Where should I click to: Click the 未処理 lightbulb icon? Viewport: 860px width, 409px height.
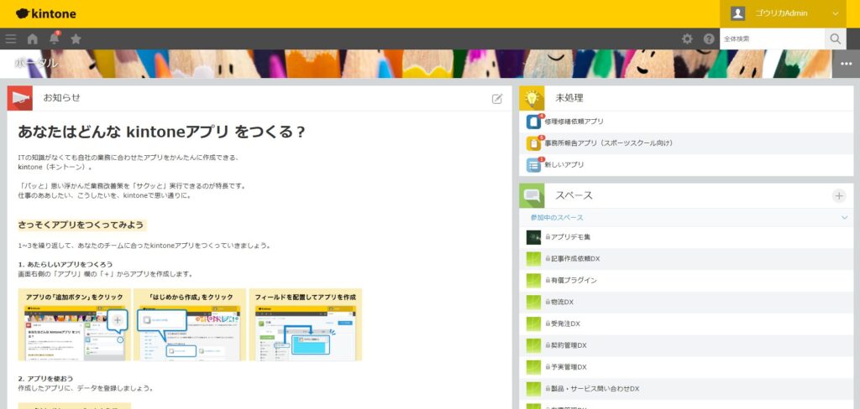tap(532, 98)
